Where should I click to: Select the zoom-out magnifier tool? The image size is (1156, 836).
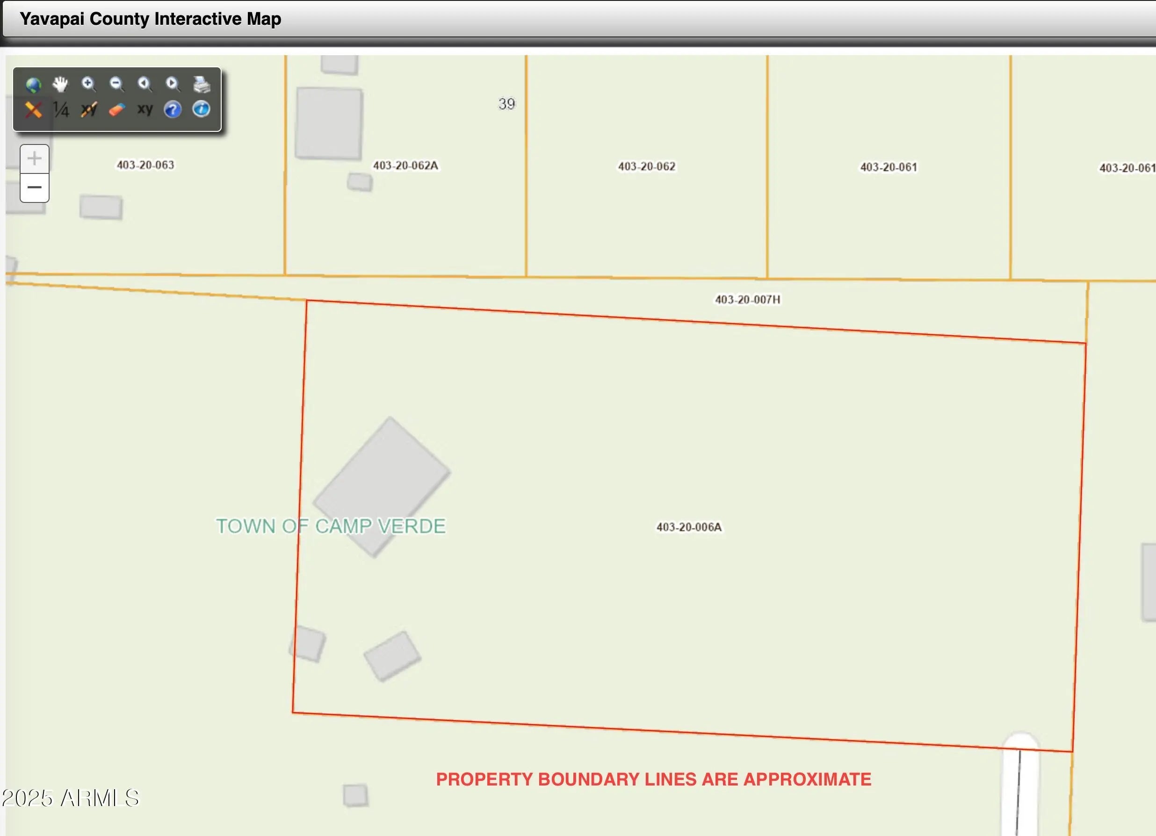[x=117, y=84]
